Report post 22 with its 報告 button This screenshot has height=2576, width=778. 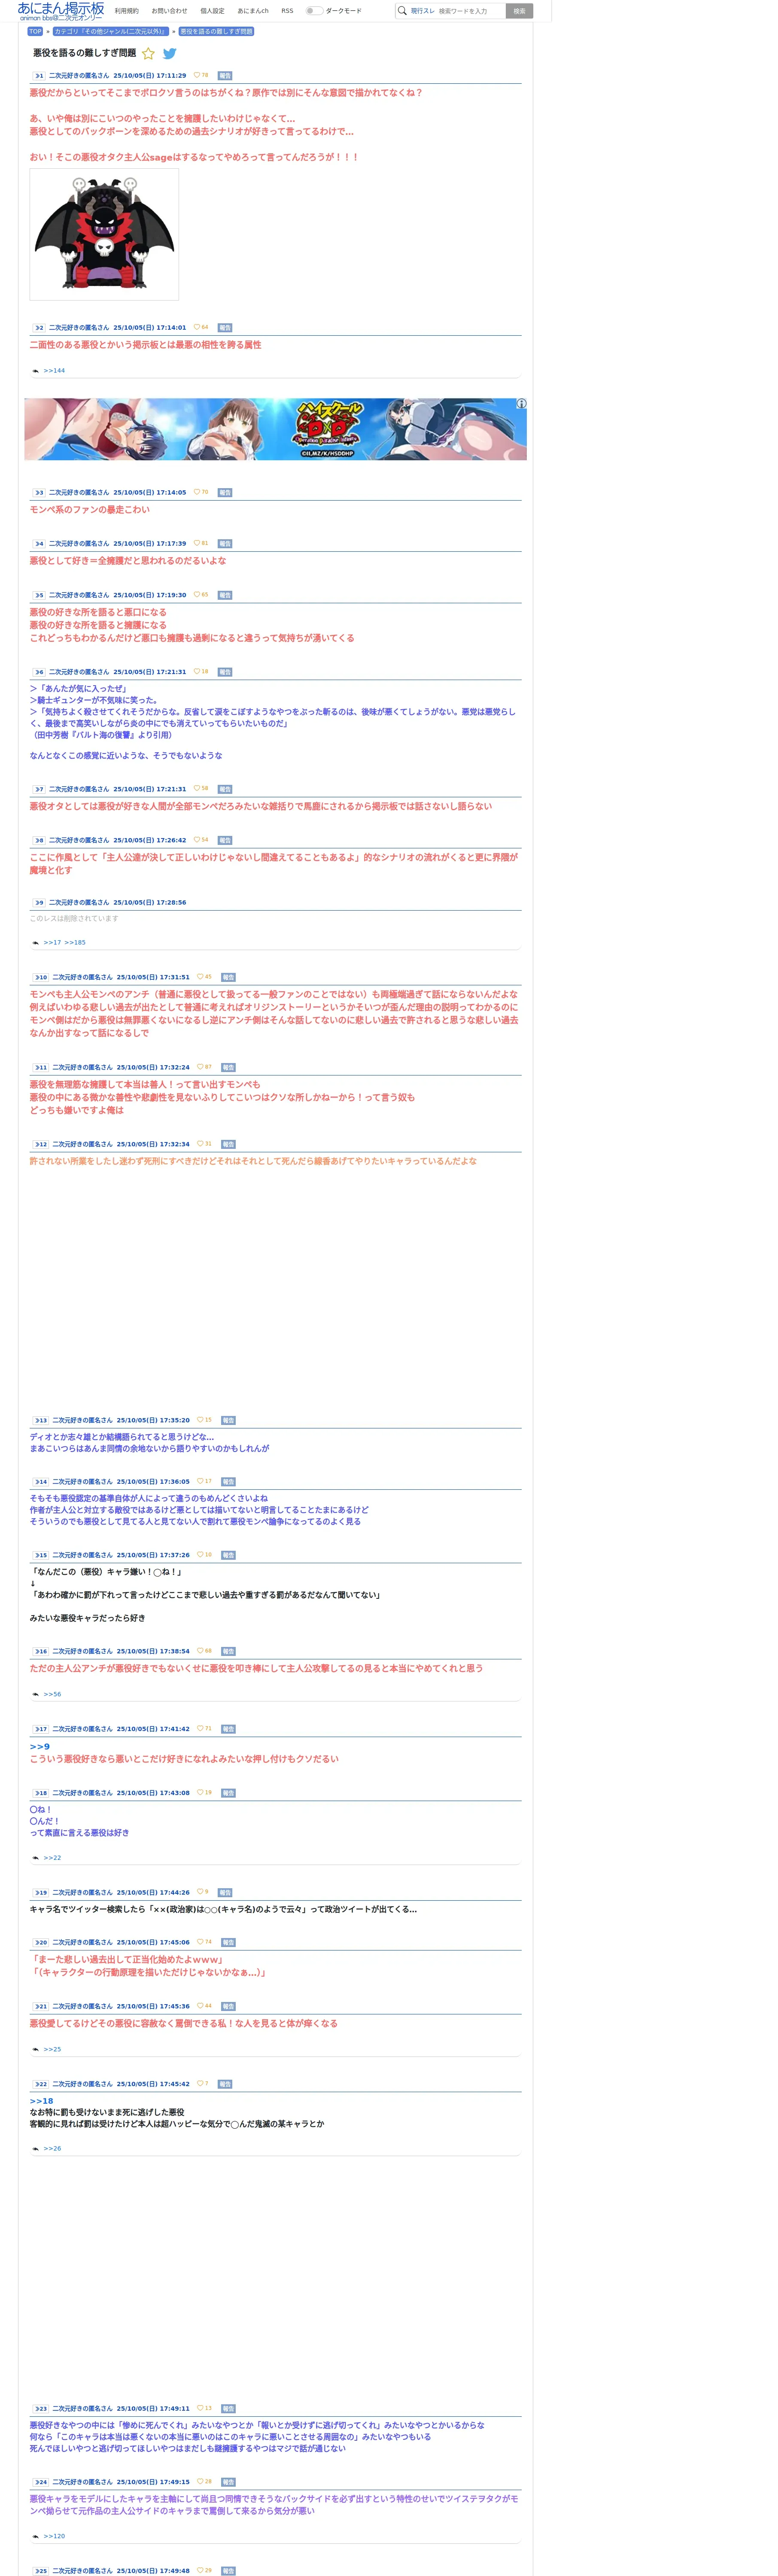pos(225,2085)
